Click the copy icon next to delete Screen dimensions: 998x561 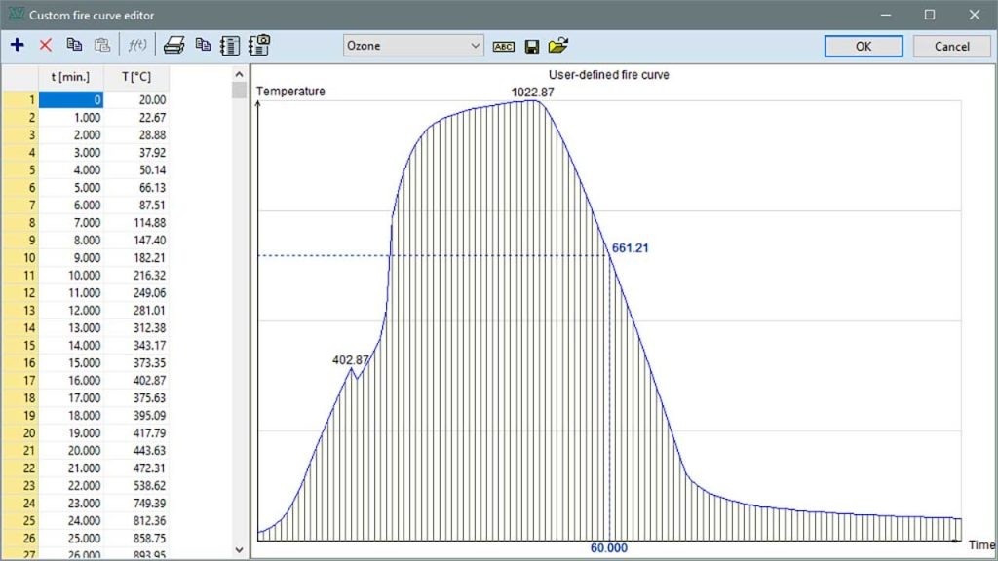(74, 45)
